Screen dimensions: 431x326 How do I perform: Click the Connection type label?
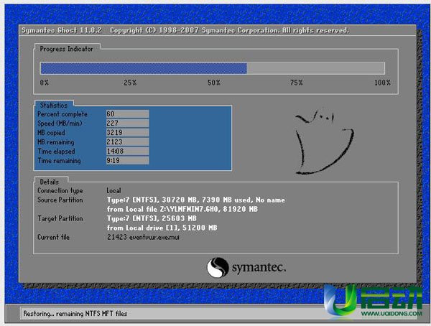60,191
